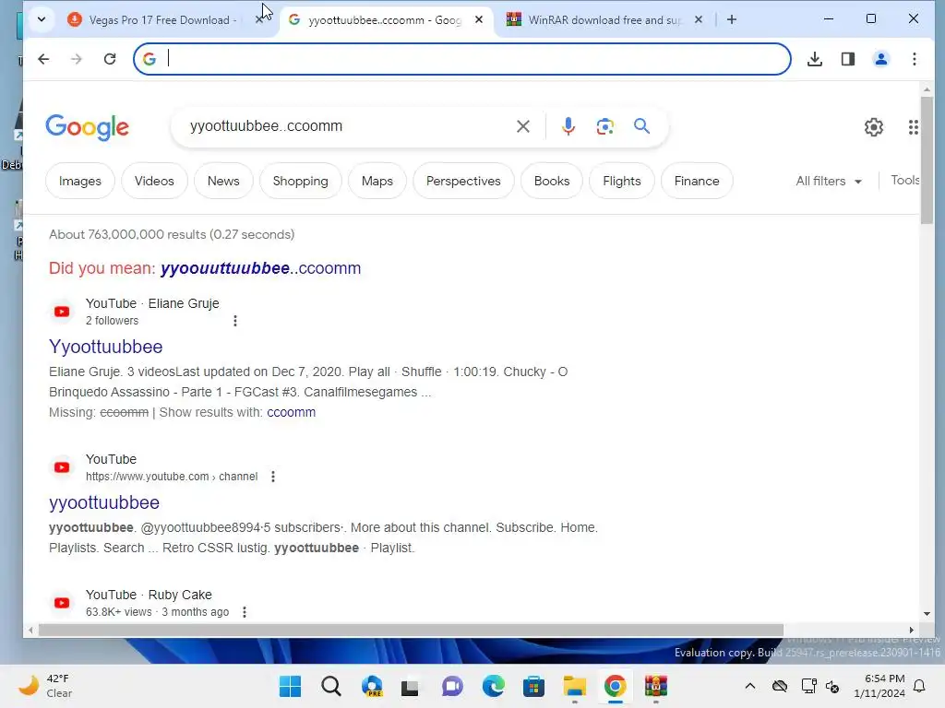945x708 pixels.
Task: Open Windows taskbar search
Action: [331, 686]
